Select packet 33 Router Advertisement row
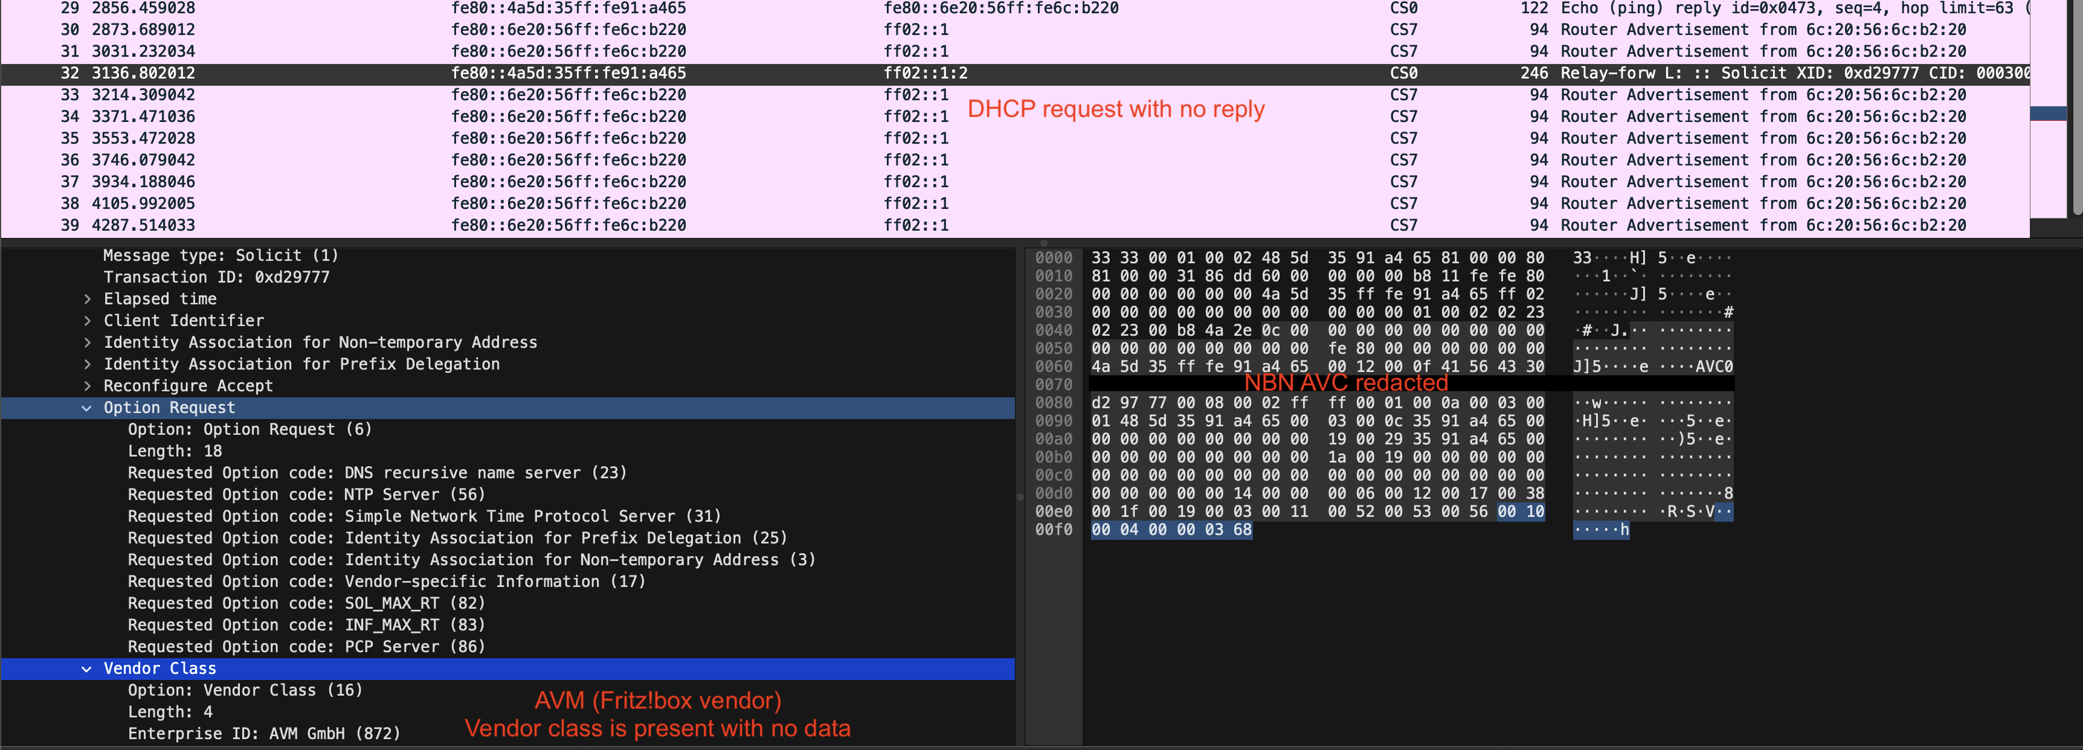The image size is (2083, 750). (1015, 95)
